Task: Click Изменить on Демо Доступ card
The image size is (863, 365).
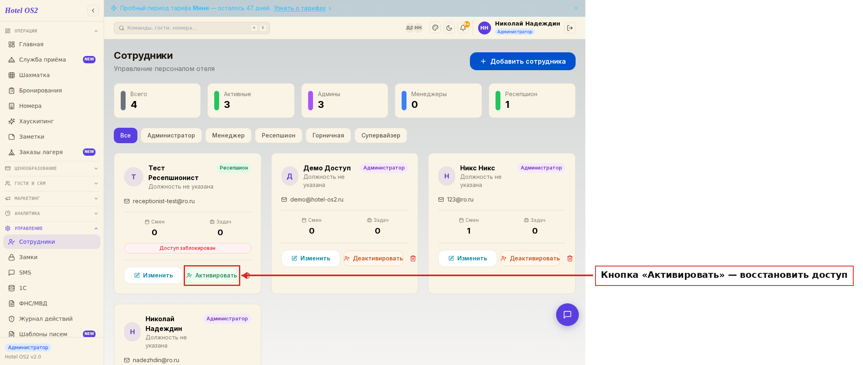Action: click(x=311, y=258)
